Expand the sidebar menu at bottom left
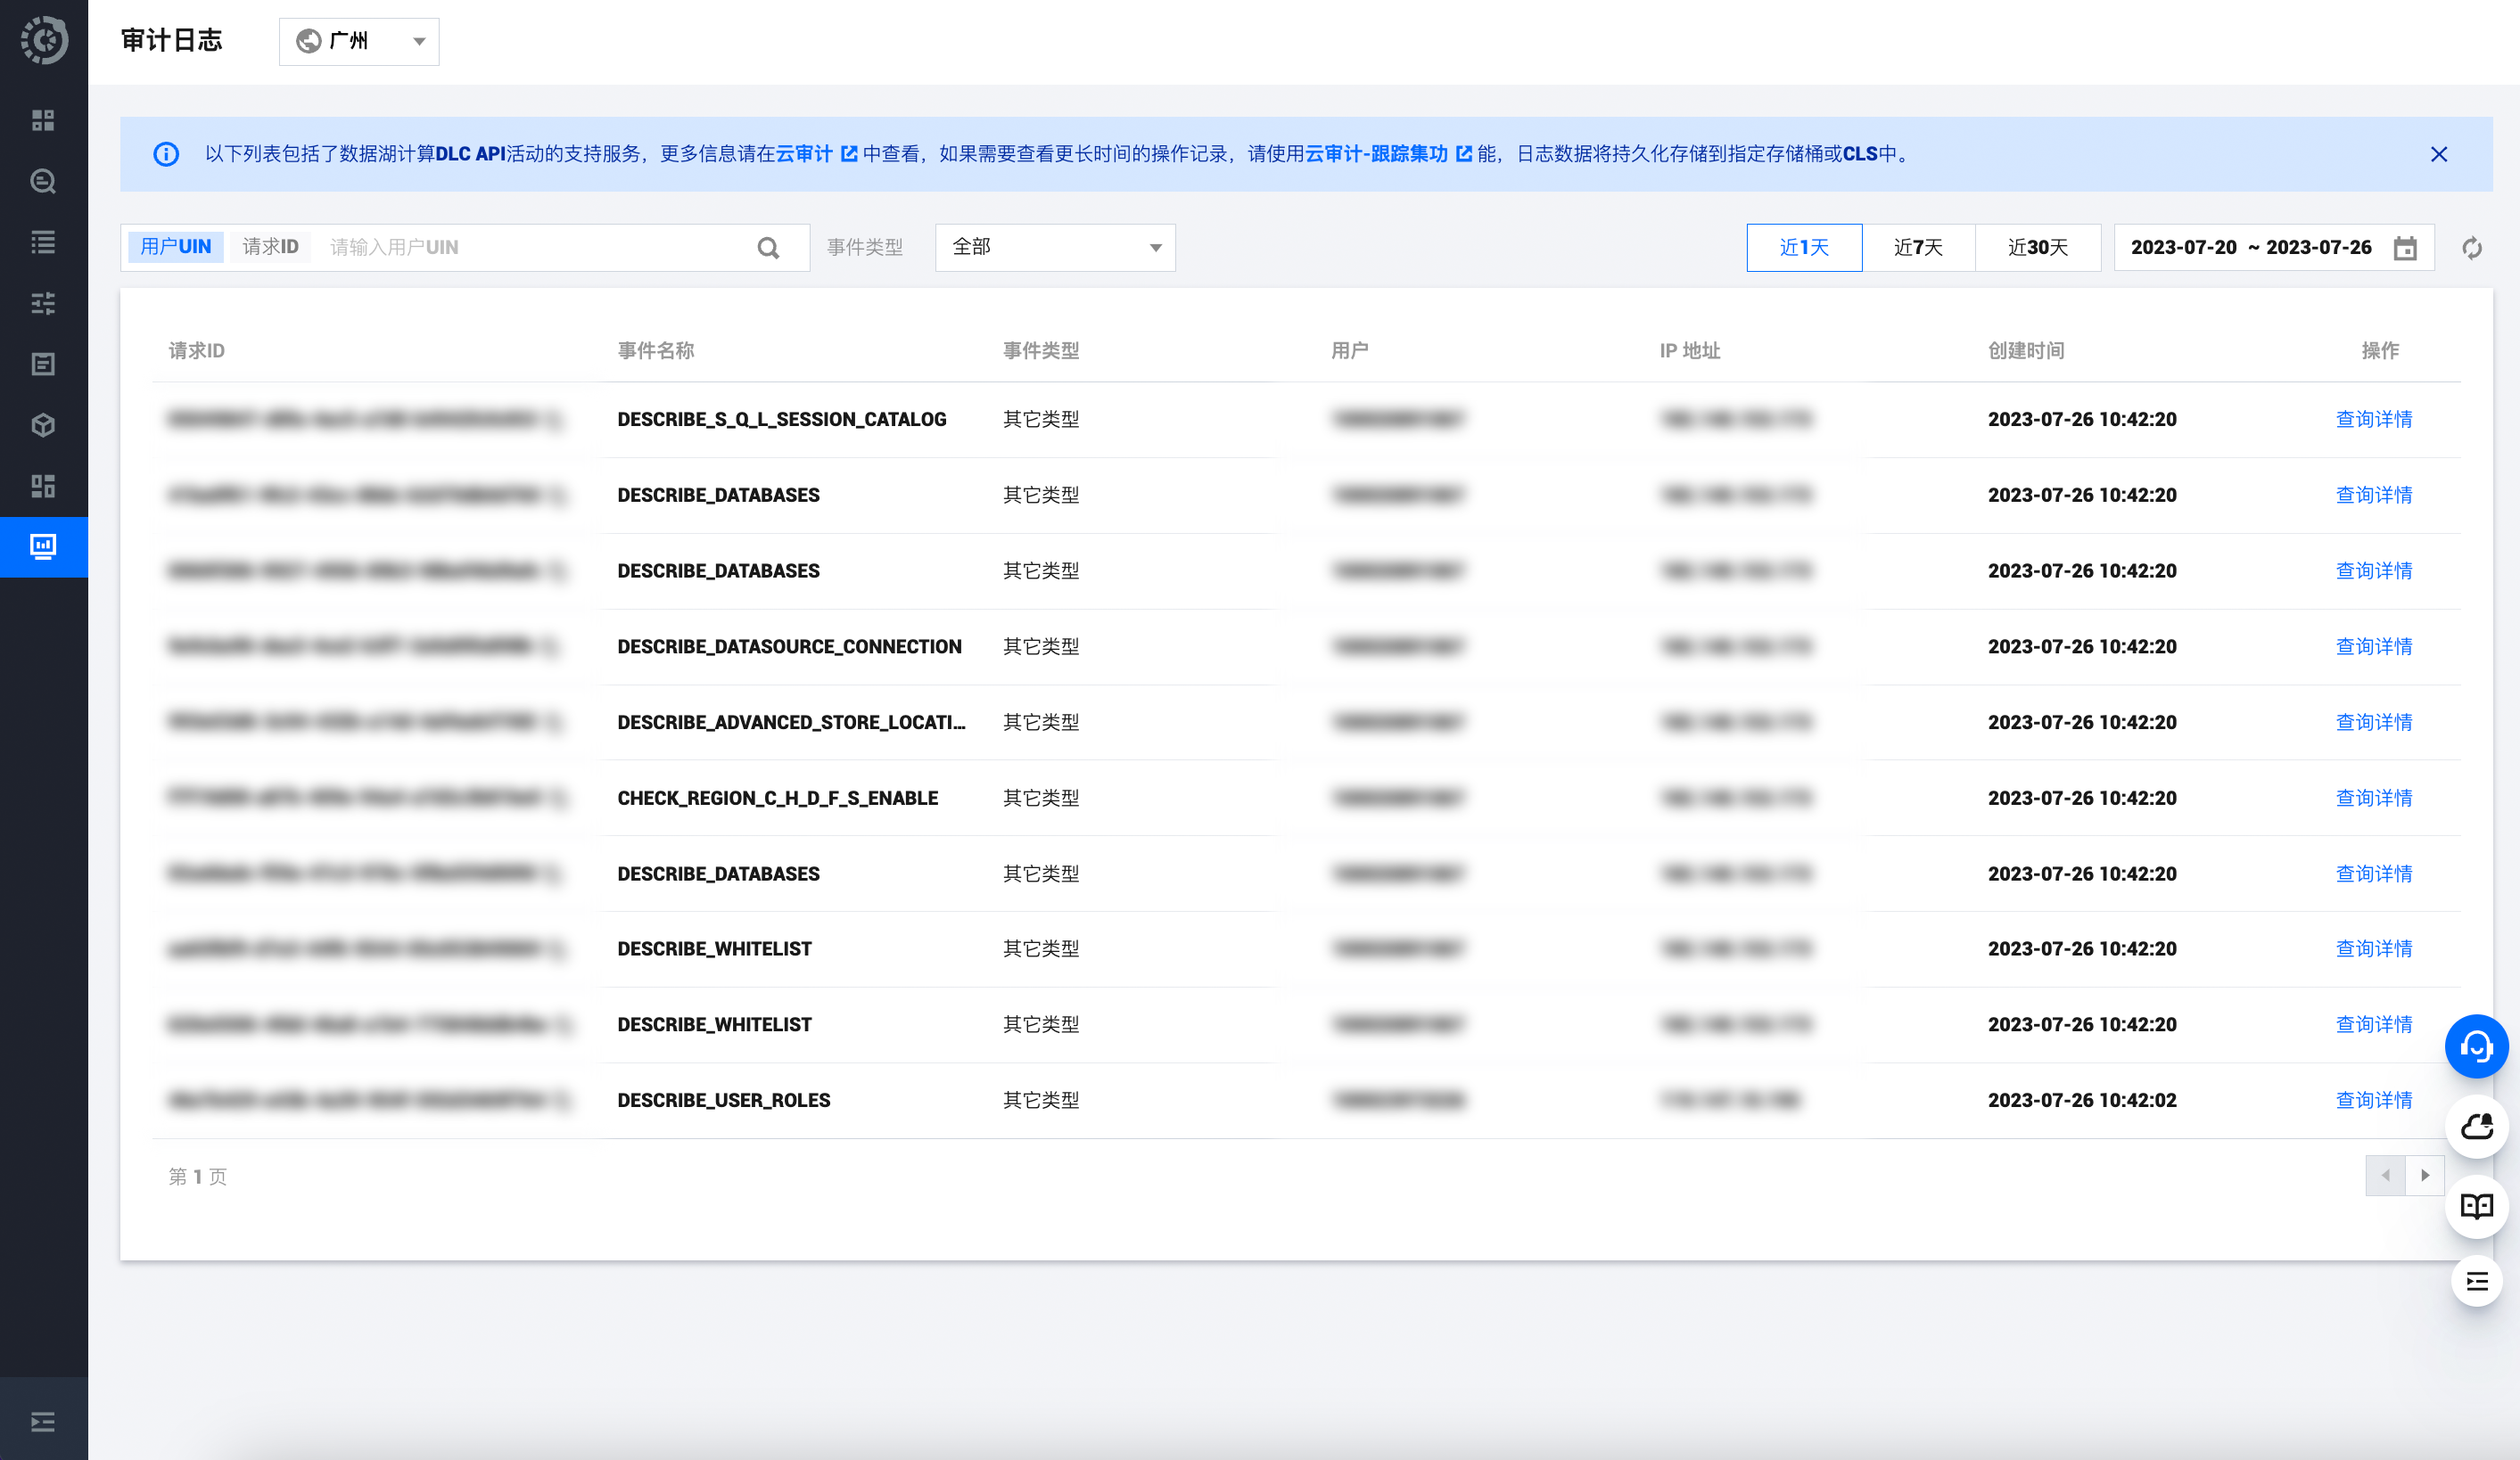 [43, 1421]
